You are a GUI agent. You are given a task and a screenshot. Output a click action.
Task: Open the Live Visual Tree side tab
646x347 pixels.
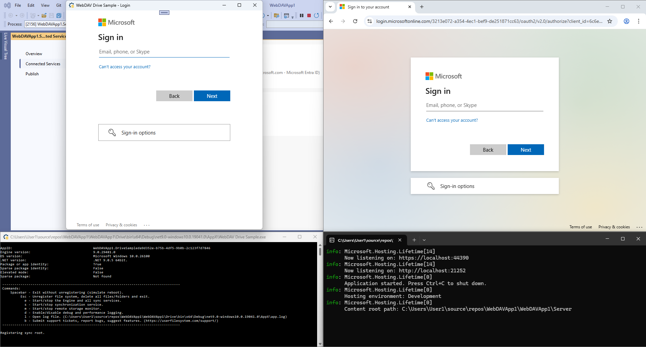pos(5,46)
